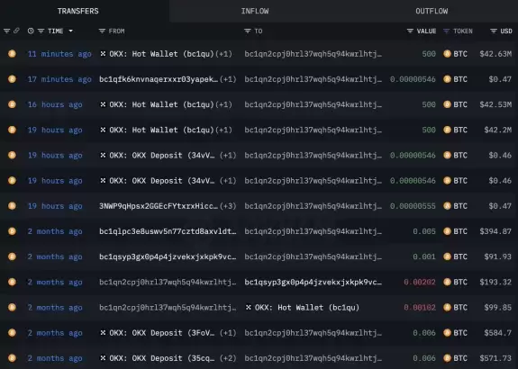Click the 0.00000555 value
Image resolution: width=518 pixels, height=369 pixels.
(x=413, y=206)
